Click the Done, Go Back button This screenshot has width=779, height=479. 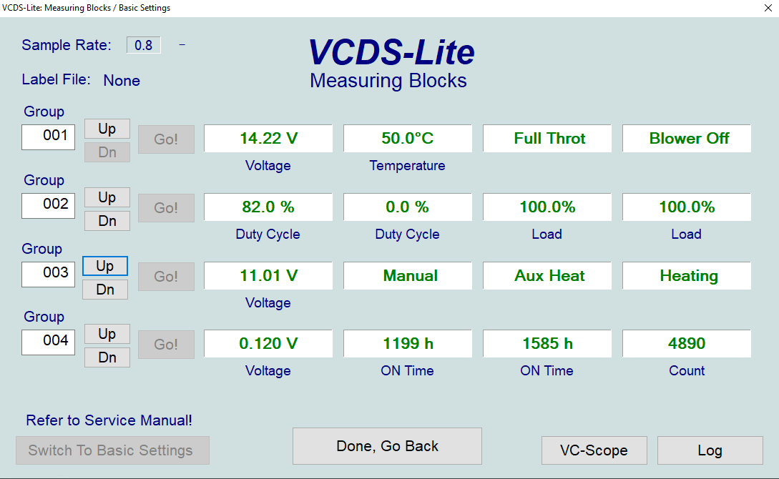387,446
